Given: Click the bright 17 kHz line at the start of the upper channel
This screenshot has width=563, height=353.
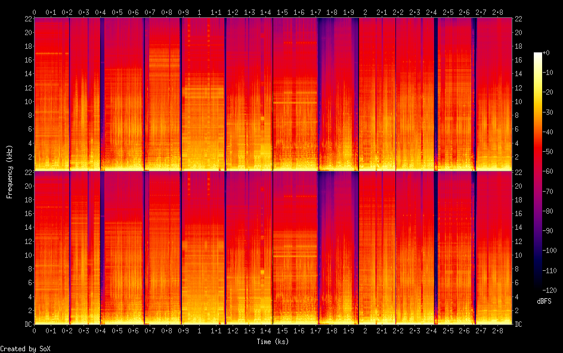Looking at the screenshot, I should [x=51, y=54].
